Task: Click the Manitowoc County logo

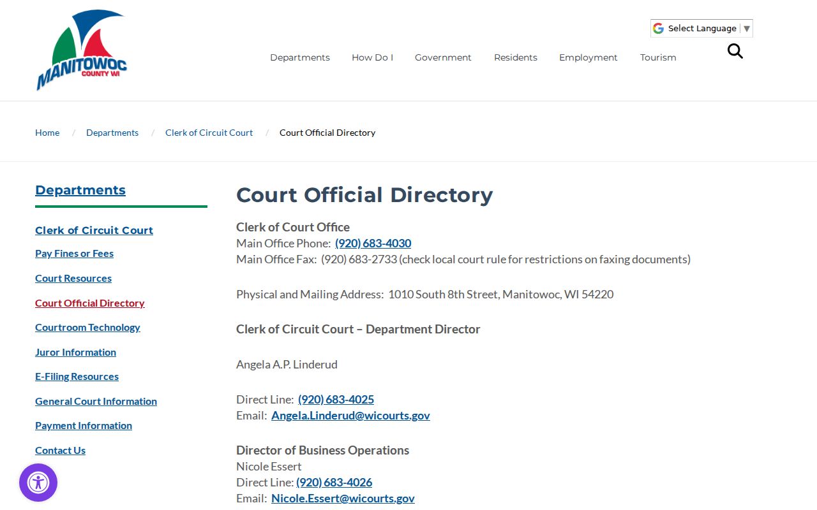Action: point(82,50)
